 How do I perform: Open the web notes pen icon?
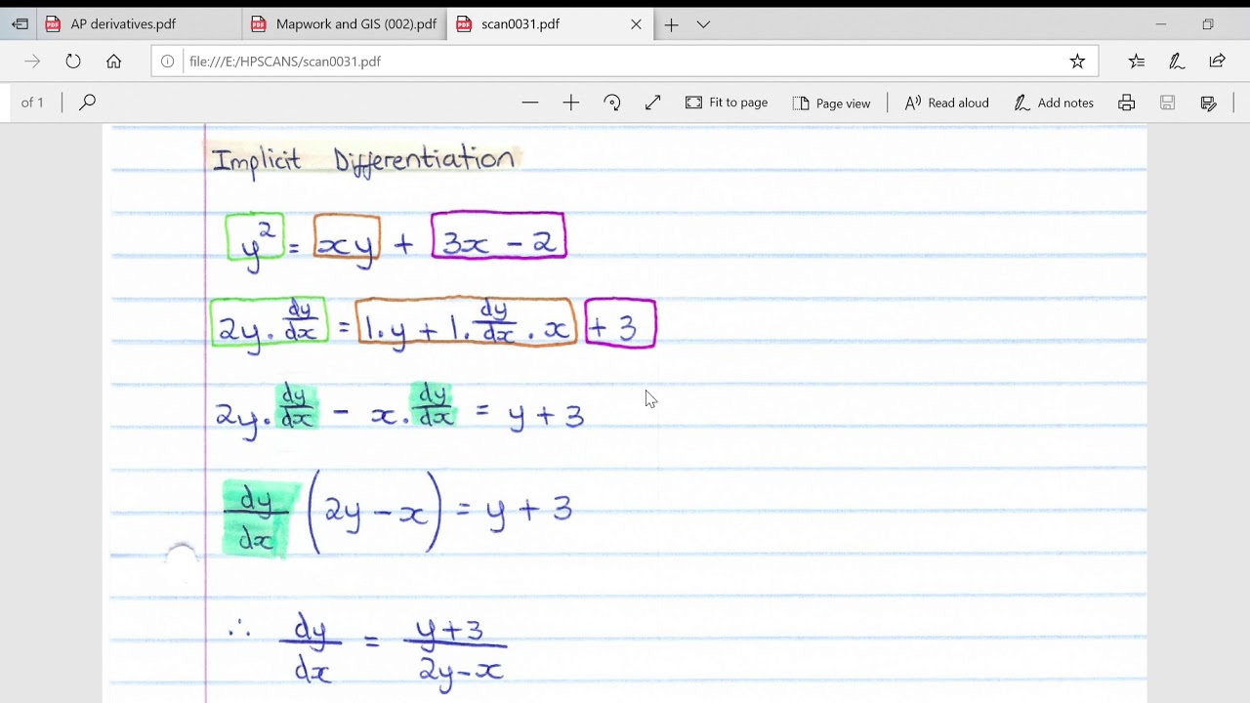coord(1177,62)
